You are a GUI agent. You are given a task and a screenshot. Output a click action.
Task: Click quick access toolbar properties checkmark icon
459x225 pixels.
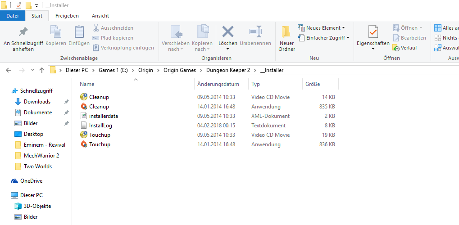click(x=18, y=5)
